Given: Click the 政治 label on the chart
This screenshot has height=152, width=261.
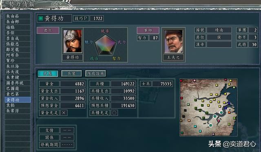Looking at the screenshot, I should tap(94, 58).
